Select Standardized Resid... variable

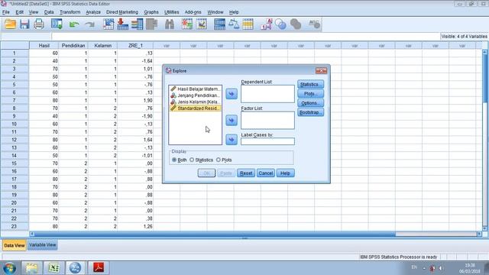pos(196,108)
